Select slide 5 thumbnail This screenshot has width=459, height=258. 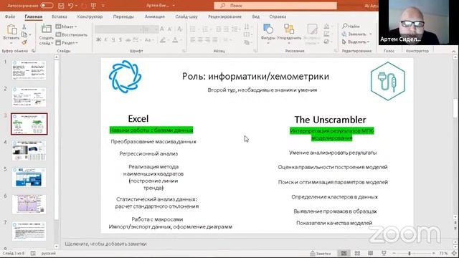(x=29, y=177)
